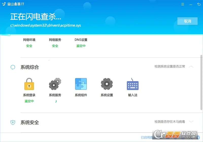The image size is (203, 142).
Task: Select the 系统组件 puzzle icon
Action: point(81,84)
